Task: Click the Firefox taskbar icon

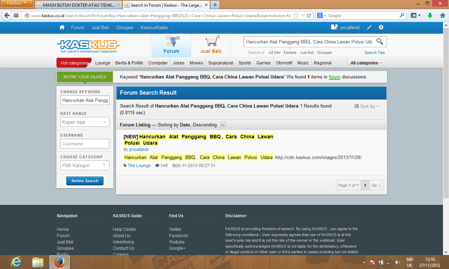Action: [x=60, y=262]
